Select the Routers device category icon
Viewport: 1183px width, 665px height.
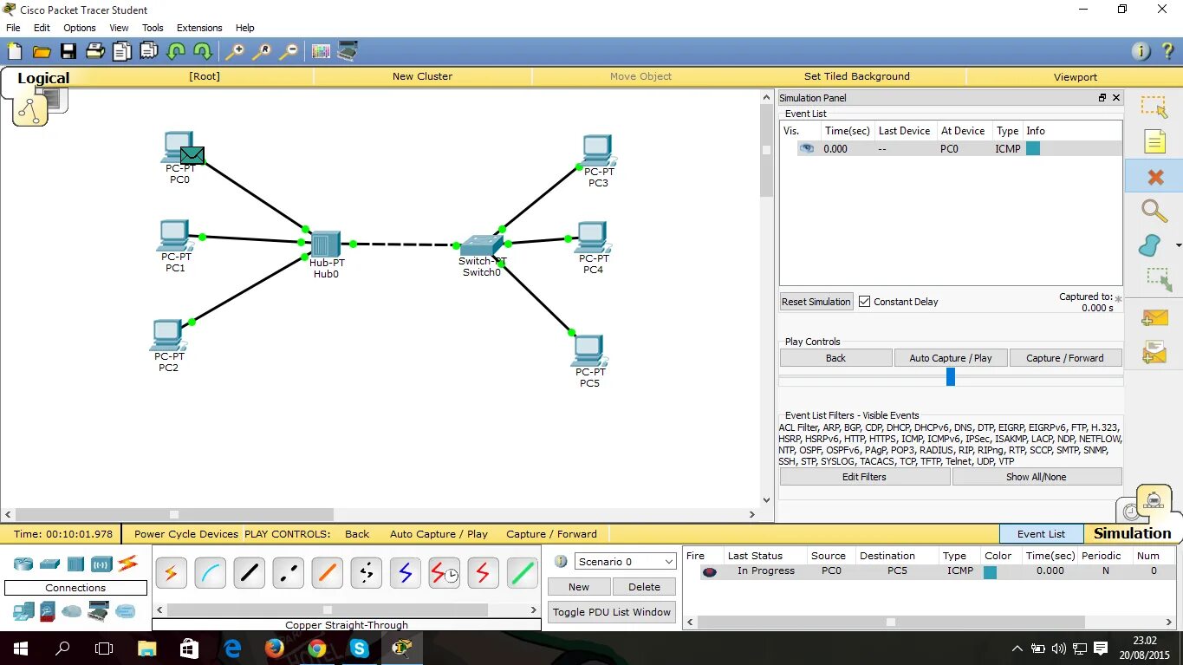click(x=23, y=564)
